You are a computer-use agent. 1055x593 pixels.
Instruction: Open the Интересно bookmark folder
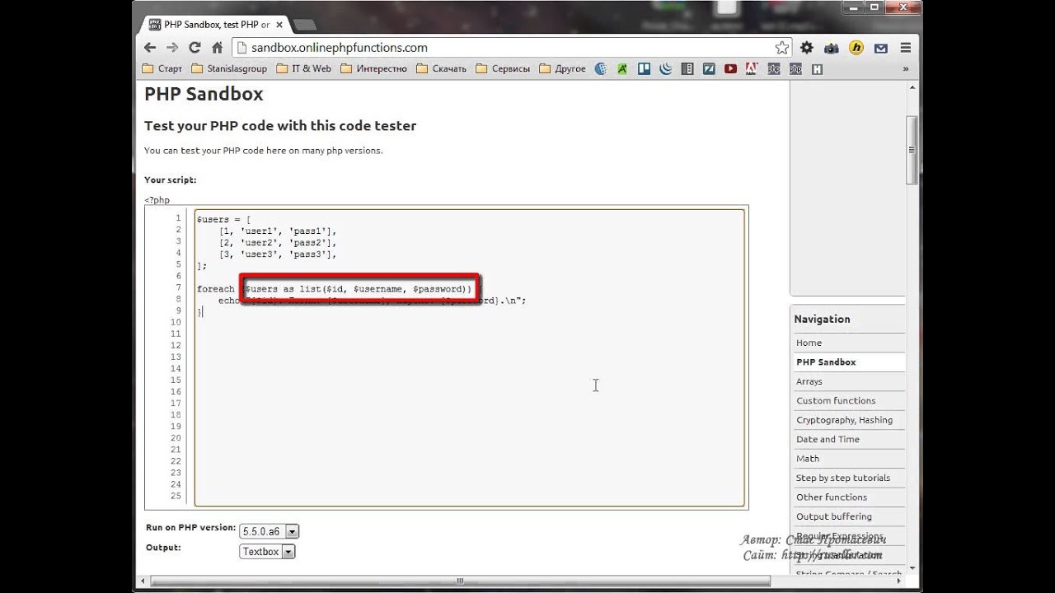click(x=373, y=69)
